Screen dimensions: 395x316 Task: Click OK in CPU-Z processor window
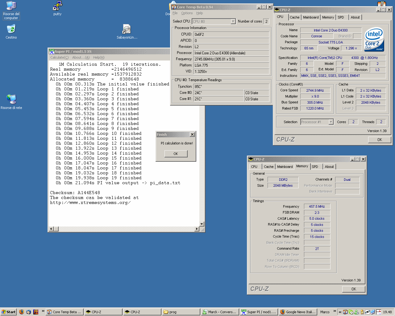click(x=380, y=140)
